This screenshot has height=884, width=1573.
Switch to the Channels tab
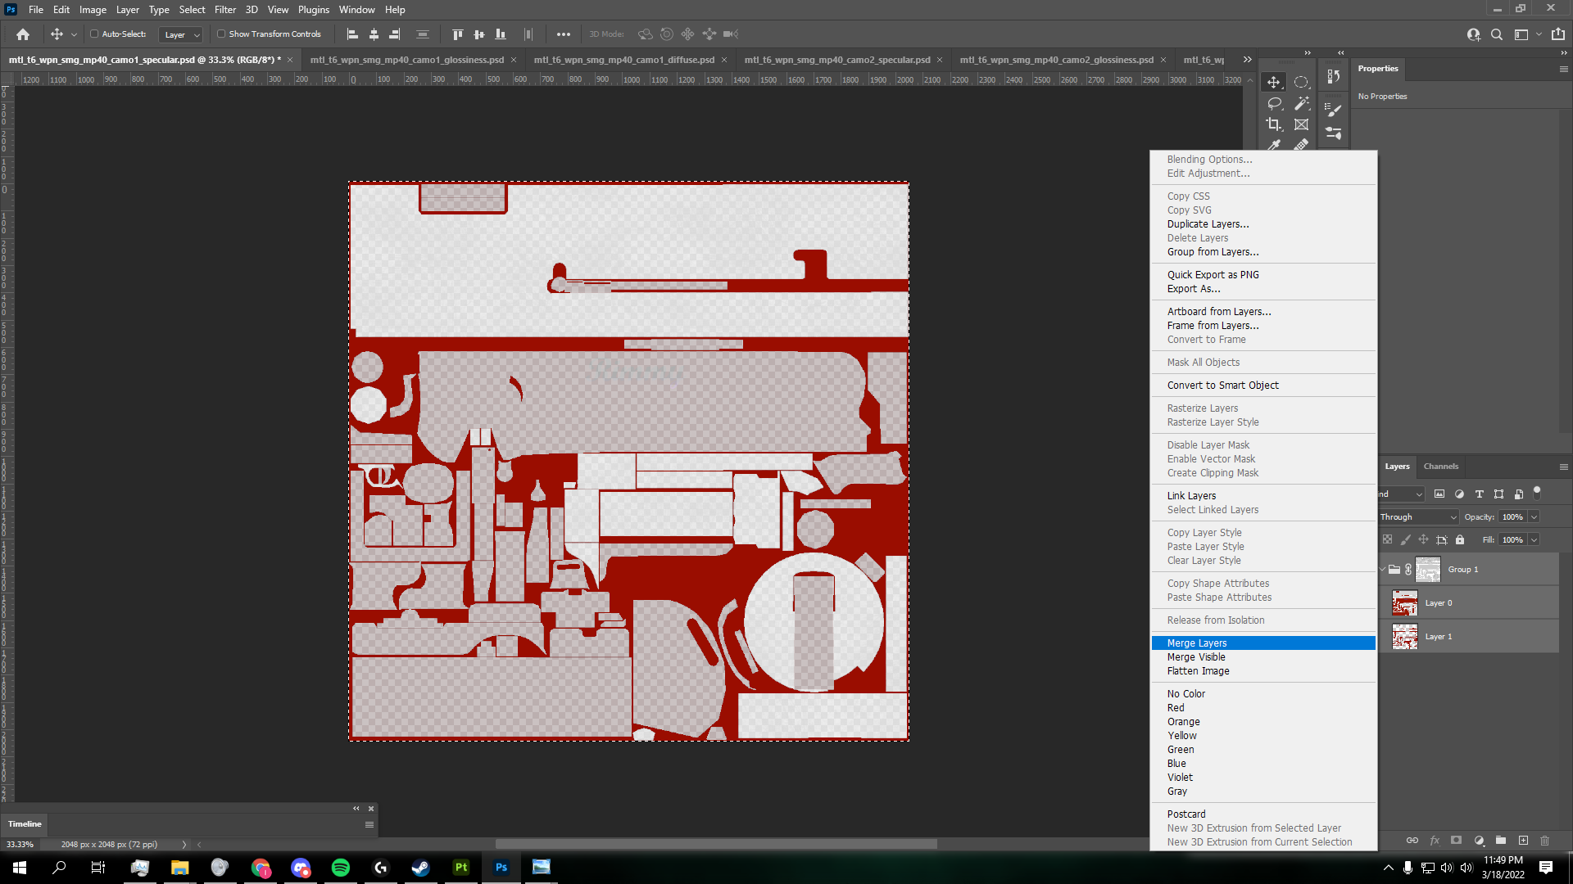point(1440,467)
